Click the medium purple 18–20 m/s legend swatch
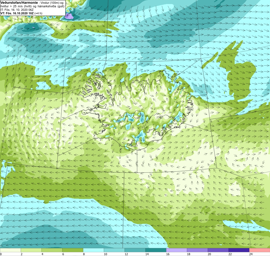 197,250
